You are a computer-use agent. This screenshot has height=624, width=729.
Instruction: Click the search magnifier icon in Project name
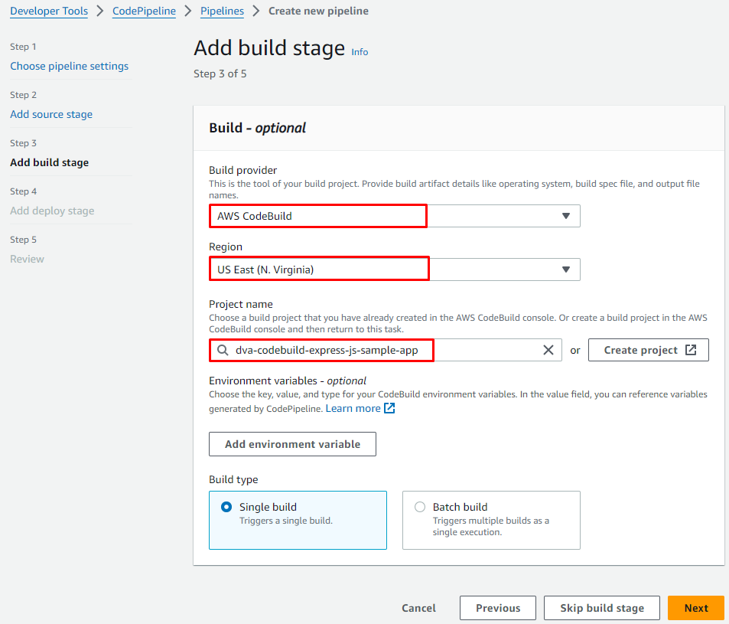(222, 350)
